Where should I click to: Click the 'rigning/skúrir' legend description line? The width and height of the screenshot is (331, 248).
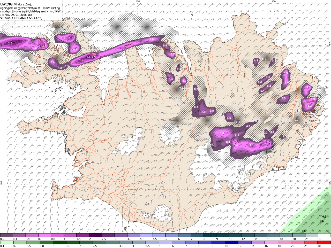click(30, 8)
